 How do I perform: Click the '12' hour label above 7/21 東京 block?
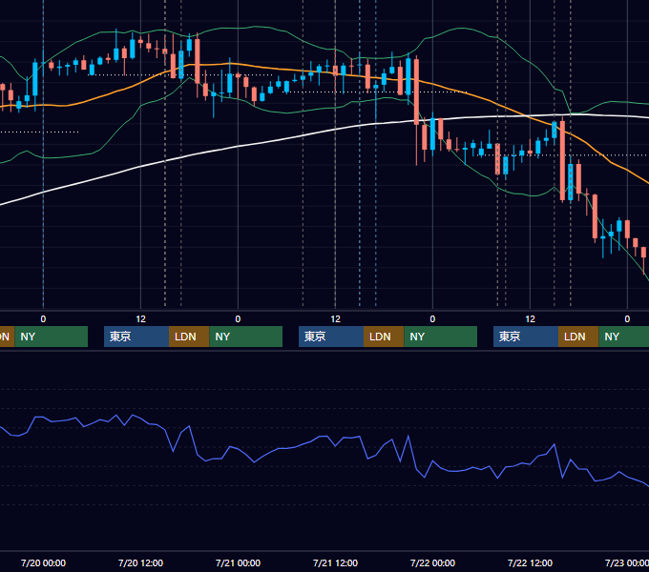pos(335,319)
